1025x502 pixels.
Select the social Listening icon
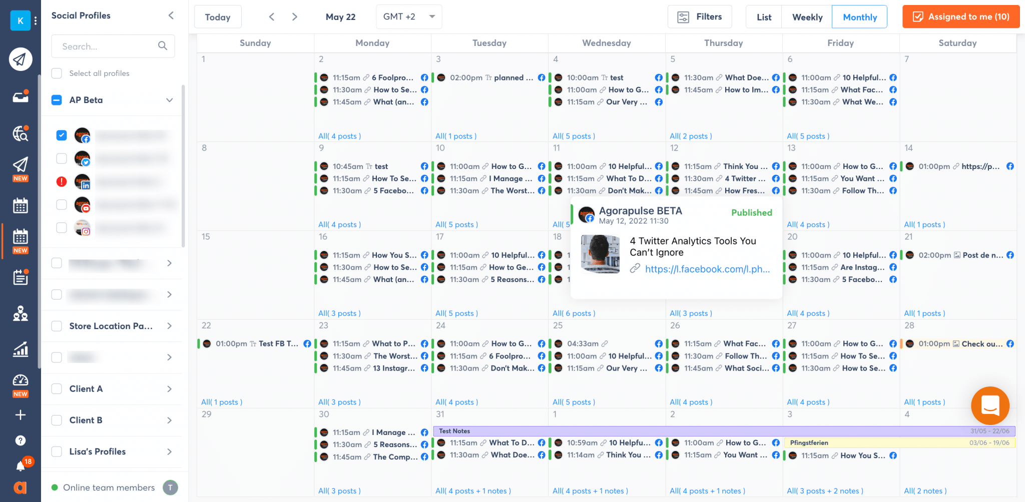20,133
